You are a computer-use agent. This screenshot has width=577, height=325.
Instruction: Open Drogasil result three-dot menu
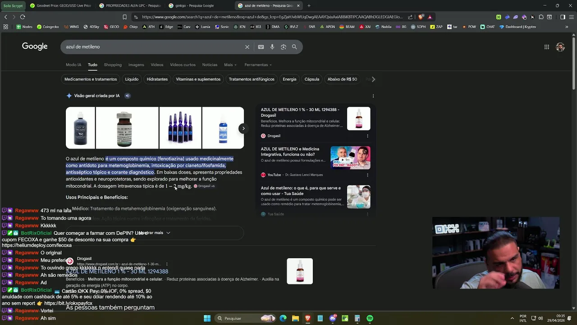167,264
